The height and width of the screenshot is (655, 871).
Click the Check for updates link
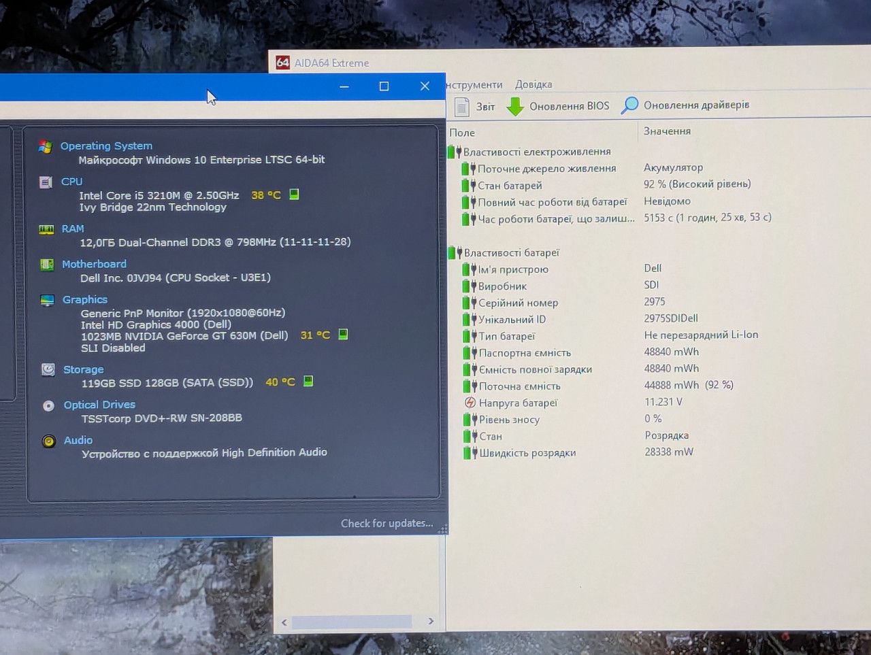coord(387,523)
